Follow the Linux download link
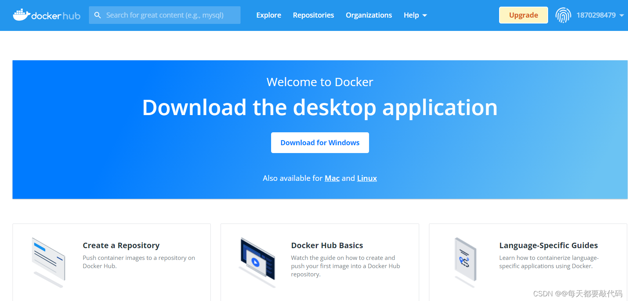 coord(367,178)
